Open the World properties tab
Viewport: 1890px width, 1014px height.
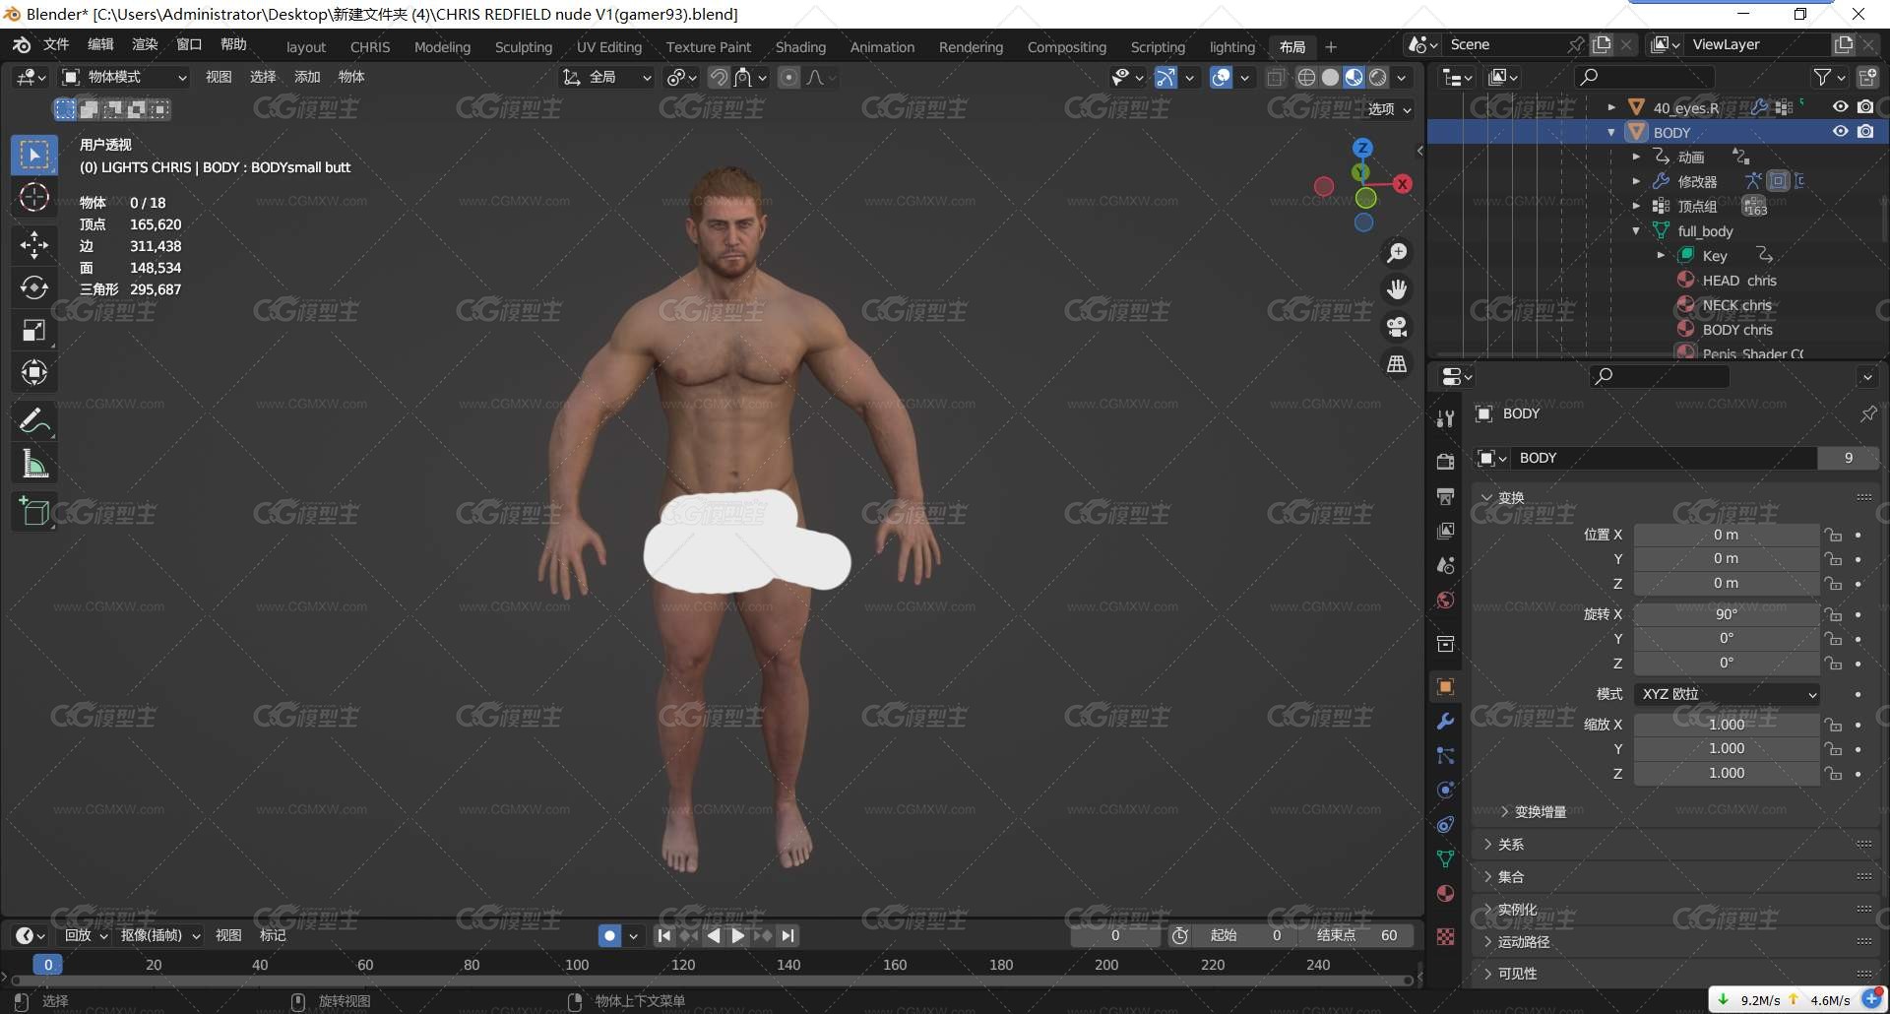1445,600
